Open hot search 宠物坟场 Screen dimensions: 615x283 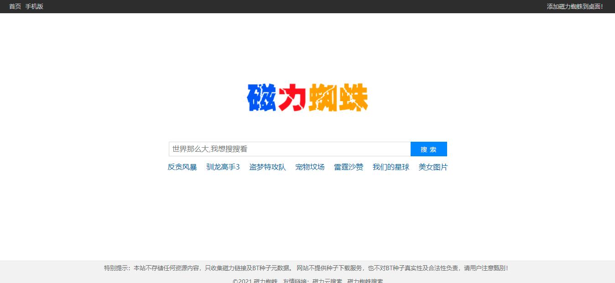click(310, 167)
